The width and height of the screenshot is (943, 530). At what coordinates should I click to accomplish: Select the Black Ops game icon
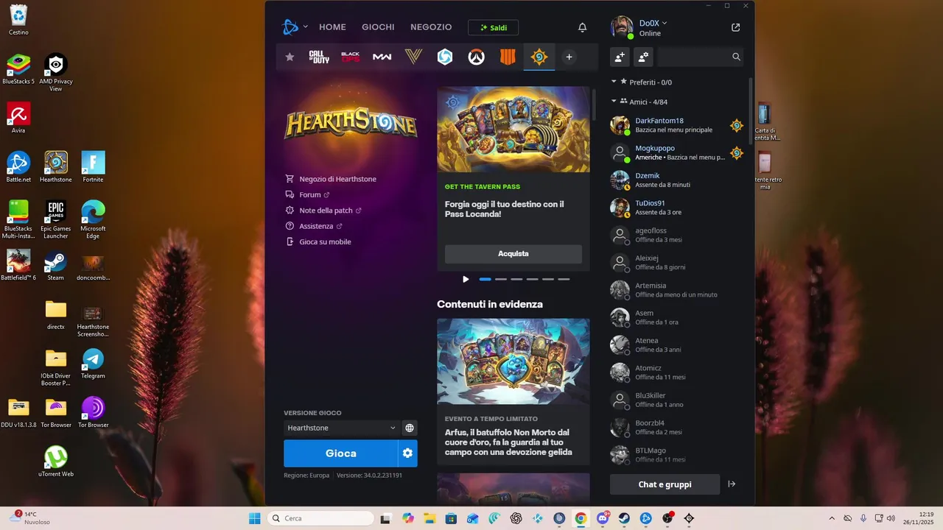tap(351, 57)
